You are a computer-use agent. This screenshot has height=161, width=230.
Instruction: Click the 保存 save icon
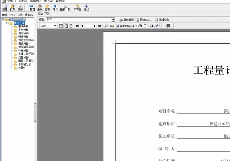20,7
